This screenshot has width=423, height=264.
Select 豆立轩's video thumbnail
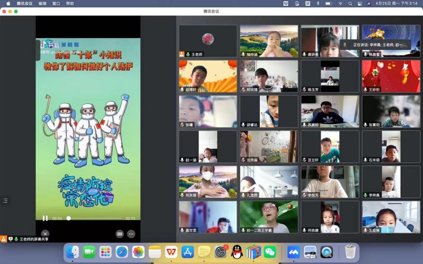330,146
